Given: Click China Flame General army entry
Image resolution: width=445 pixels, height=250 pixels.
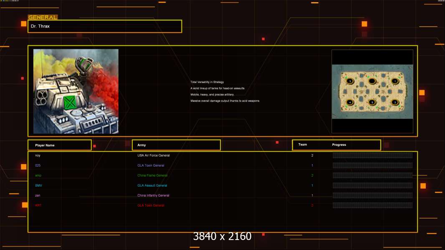Looking at the screenshot, I should [152, 175].
